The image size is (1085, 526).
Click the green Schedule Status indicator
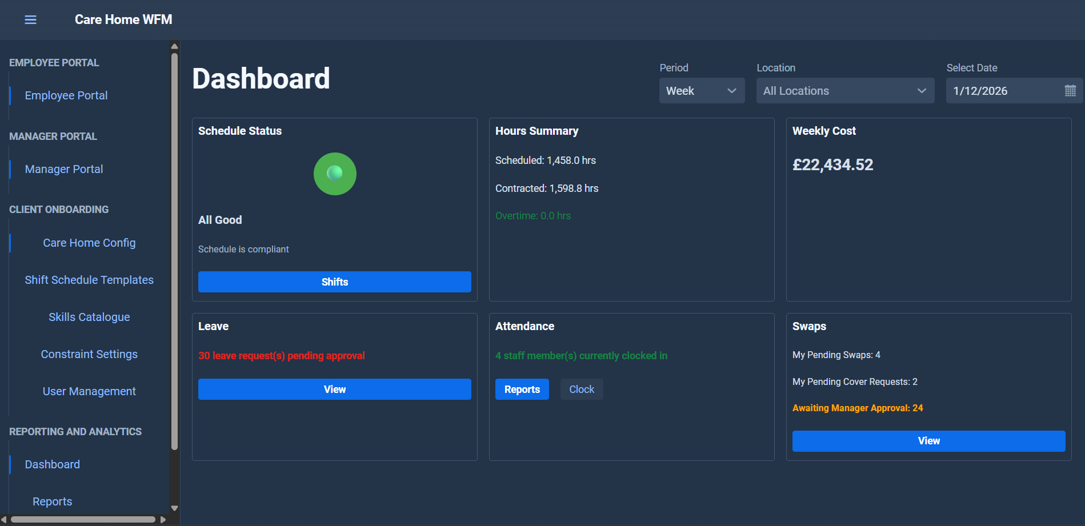click(335, 174)
